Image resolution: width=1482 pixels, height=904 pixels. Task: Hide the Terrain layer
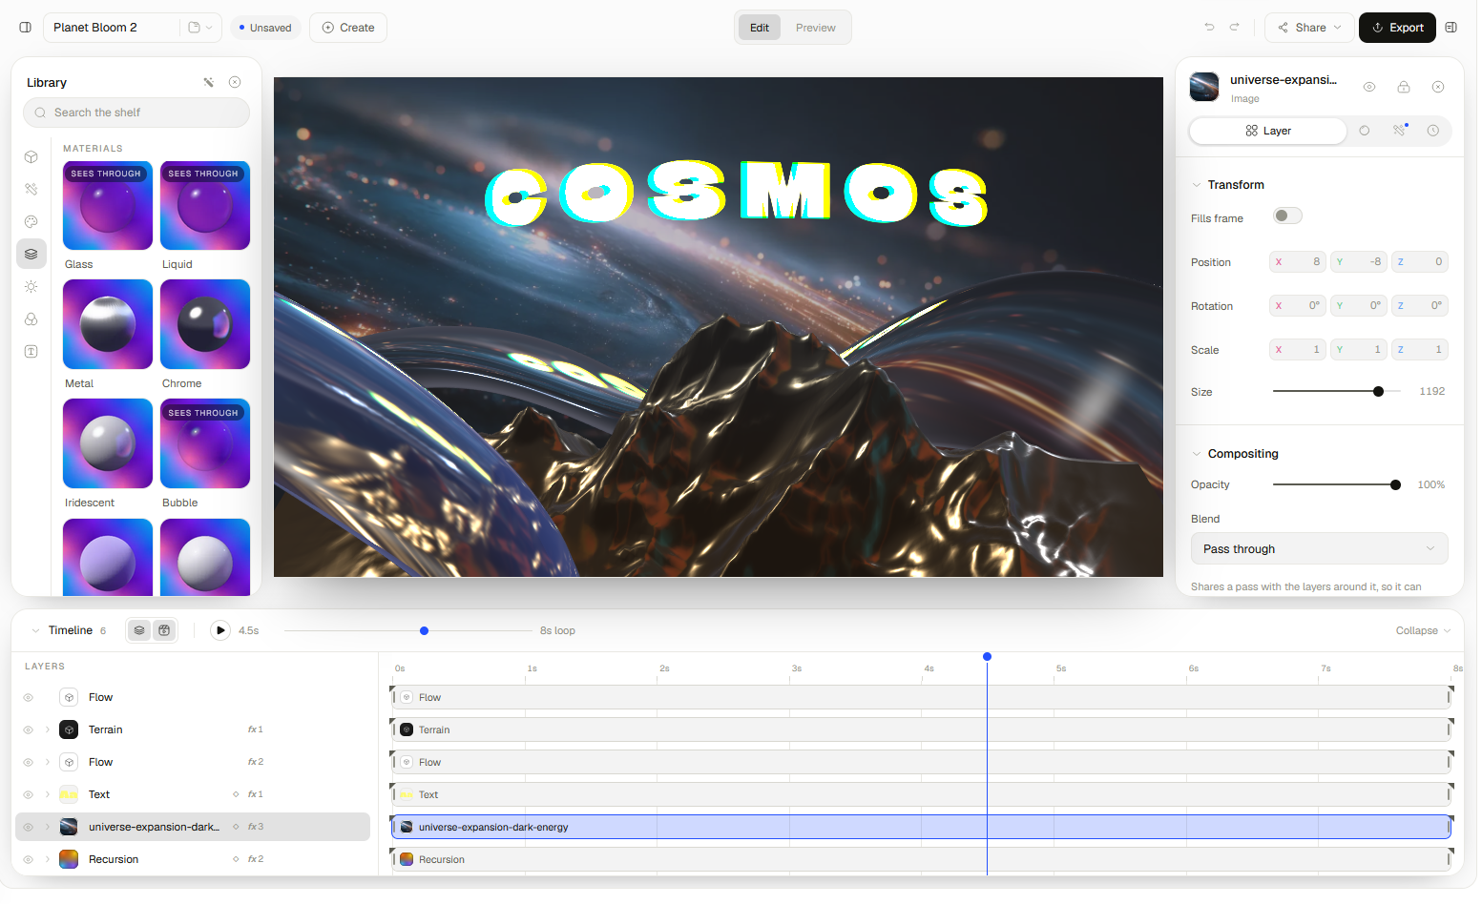[28, 730]
